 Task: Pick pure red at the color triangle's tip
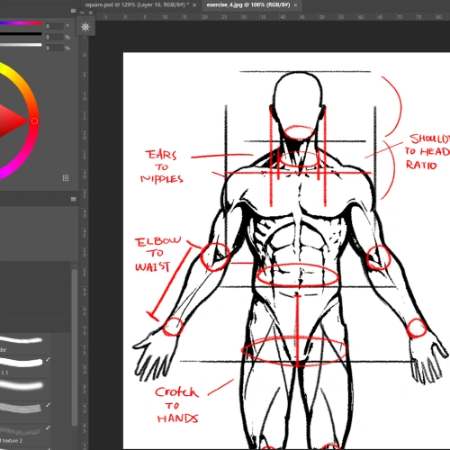(26, 121)
